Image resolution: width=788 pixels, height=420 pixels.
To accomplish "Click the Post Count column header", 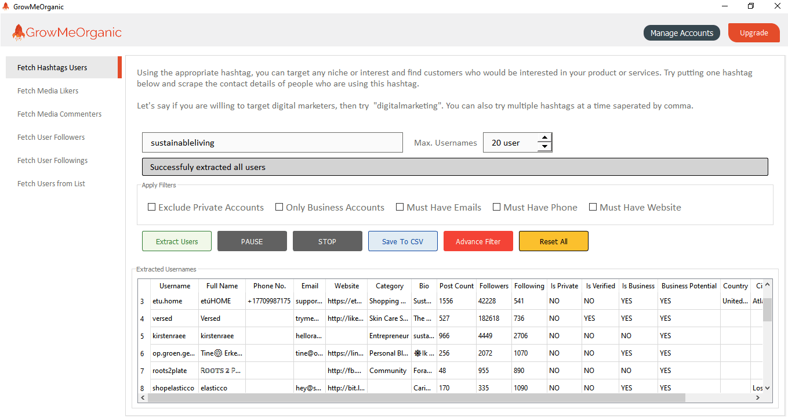I will click(x=456, y=286).
